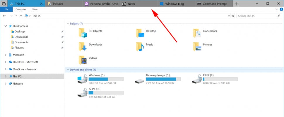Image resolution: width=284 pixels, height=117 pixels.
Task: Select Documents under Quick access
Action: coord(21,42)
